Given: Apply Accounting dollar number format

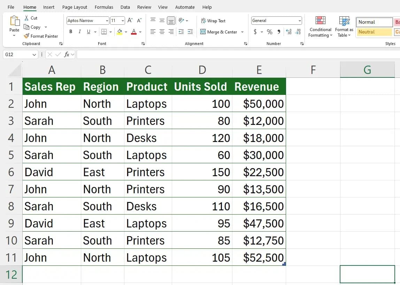Looking at the screenshot, I should [x=255, y=32].
